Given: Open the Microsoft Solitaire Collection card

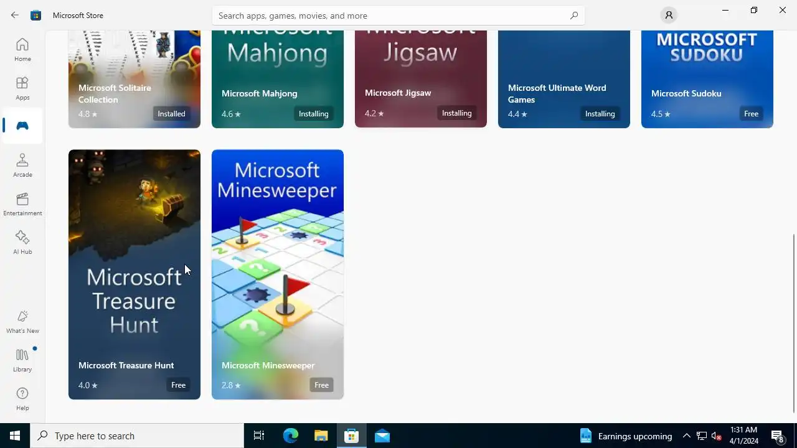Looking at the screenshot, I should pyautogui.click(x=134, y=79).
